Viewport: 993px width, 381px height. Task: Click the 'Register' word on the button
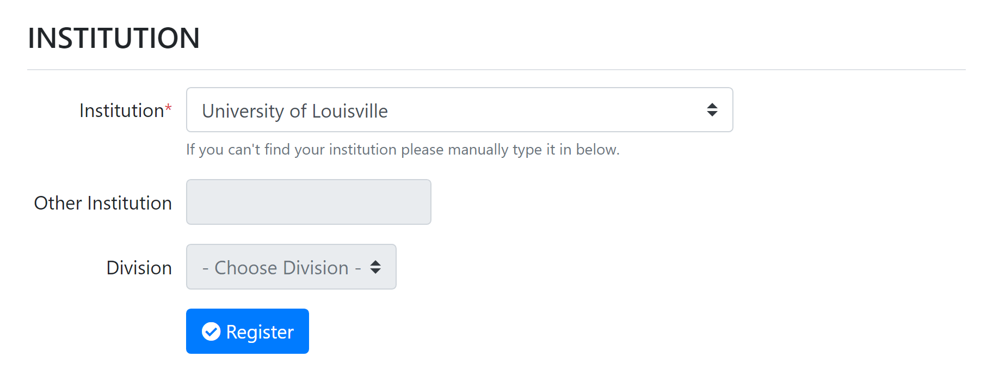click(260, 332)
